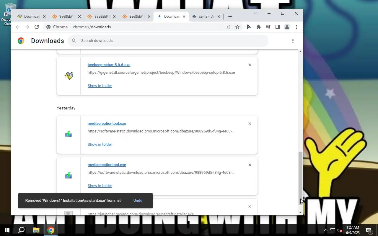Open the tab search chevron

coord(255,13)
